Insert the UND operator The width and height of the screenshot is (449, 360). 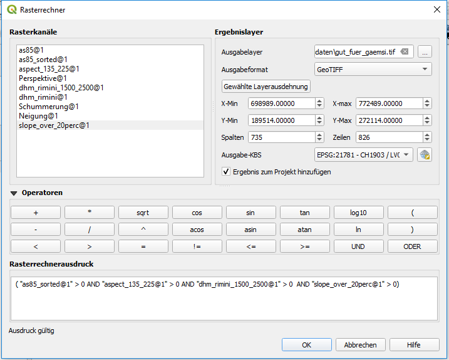358,246
